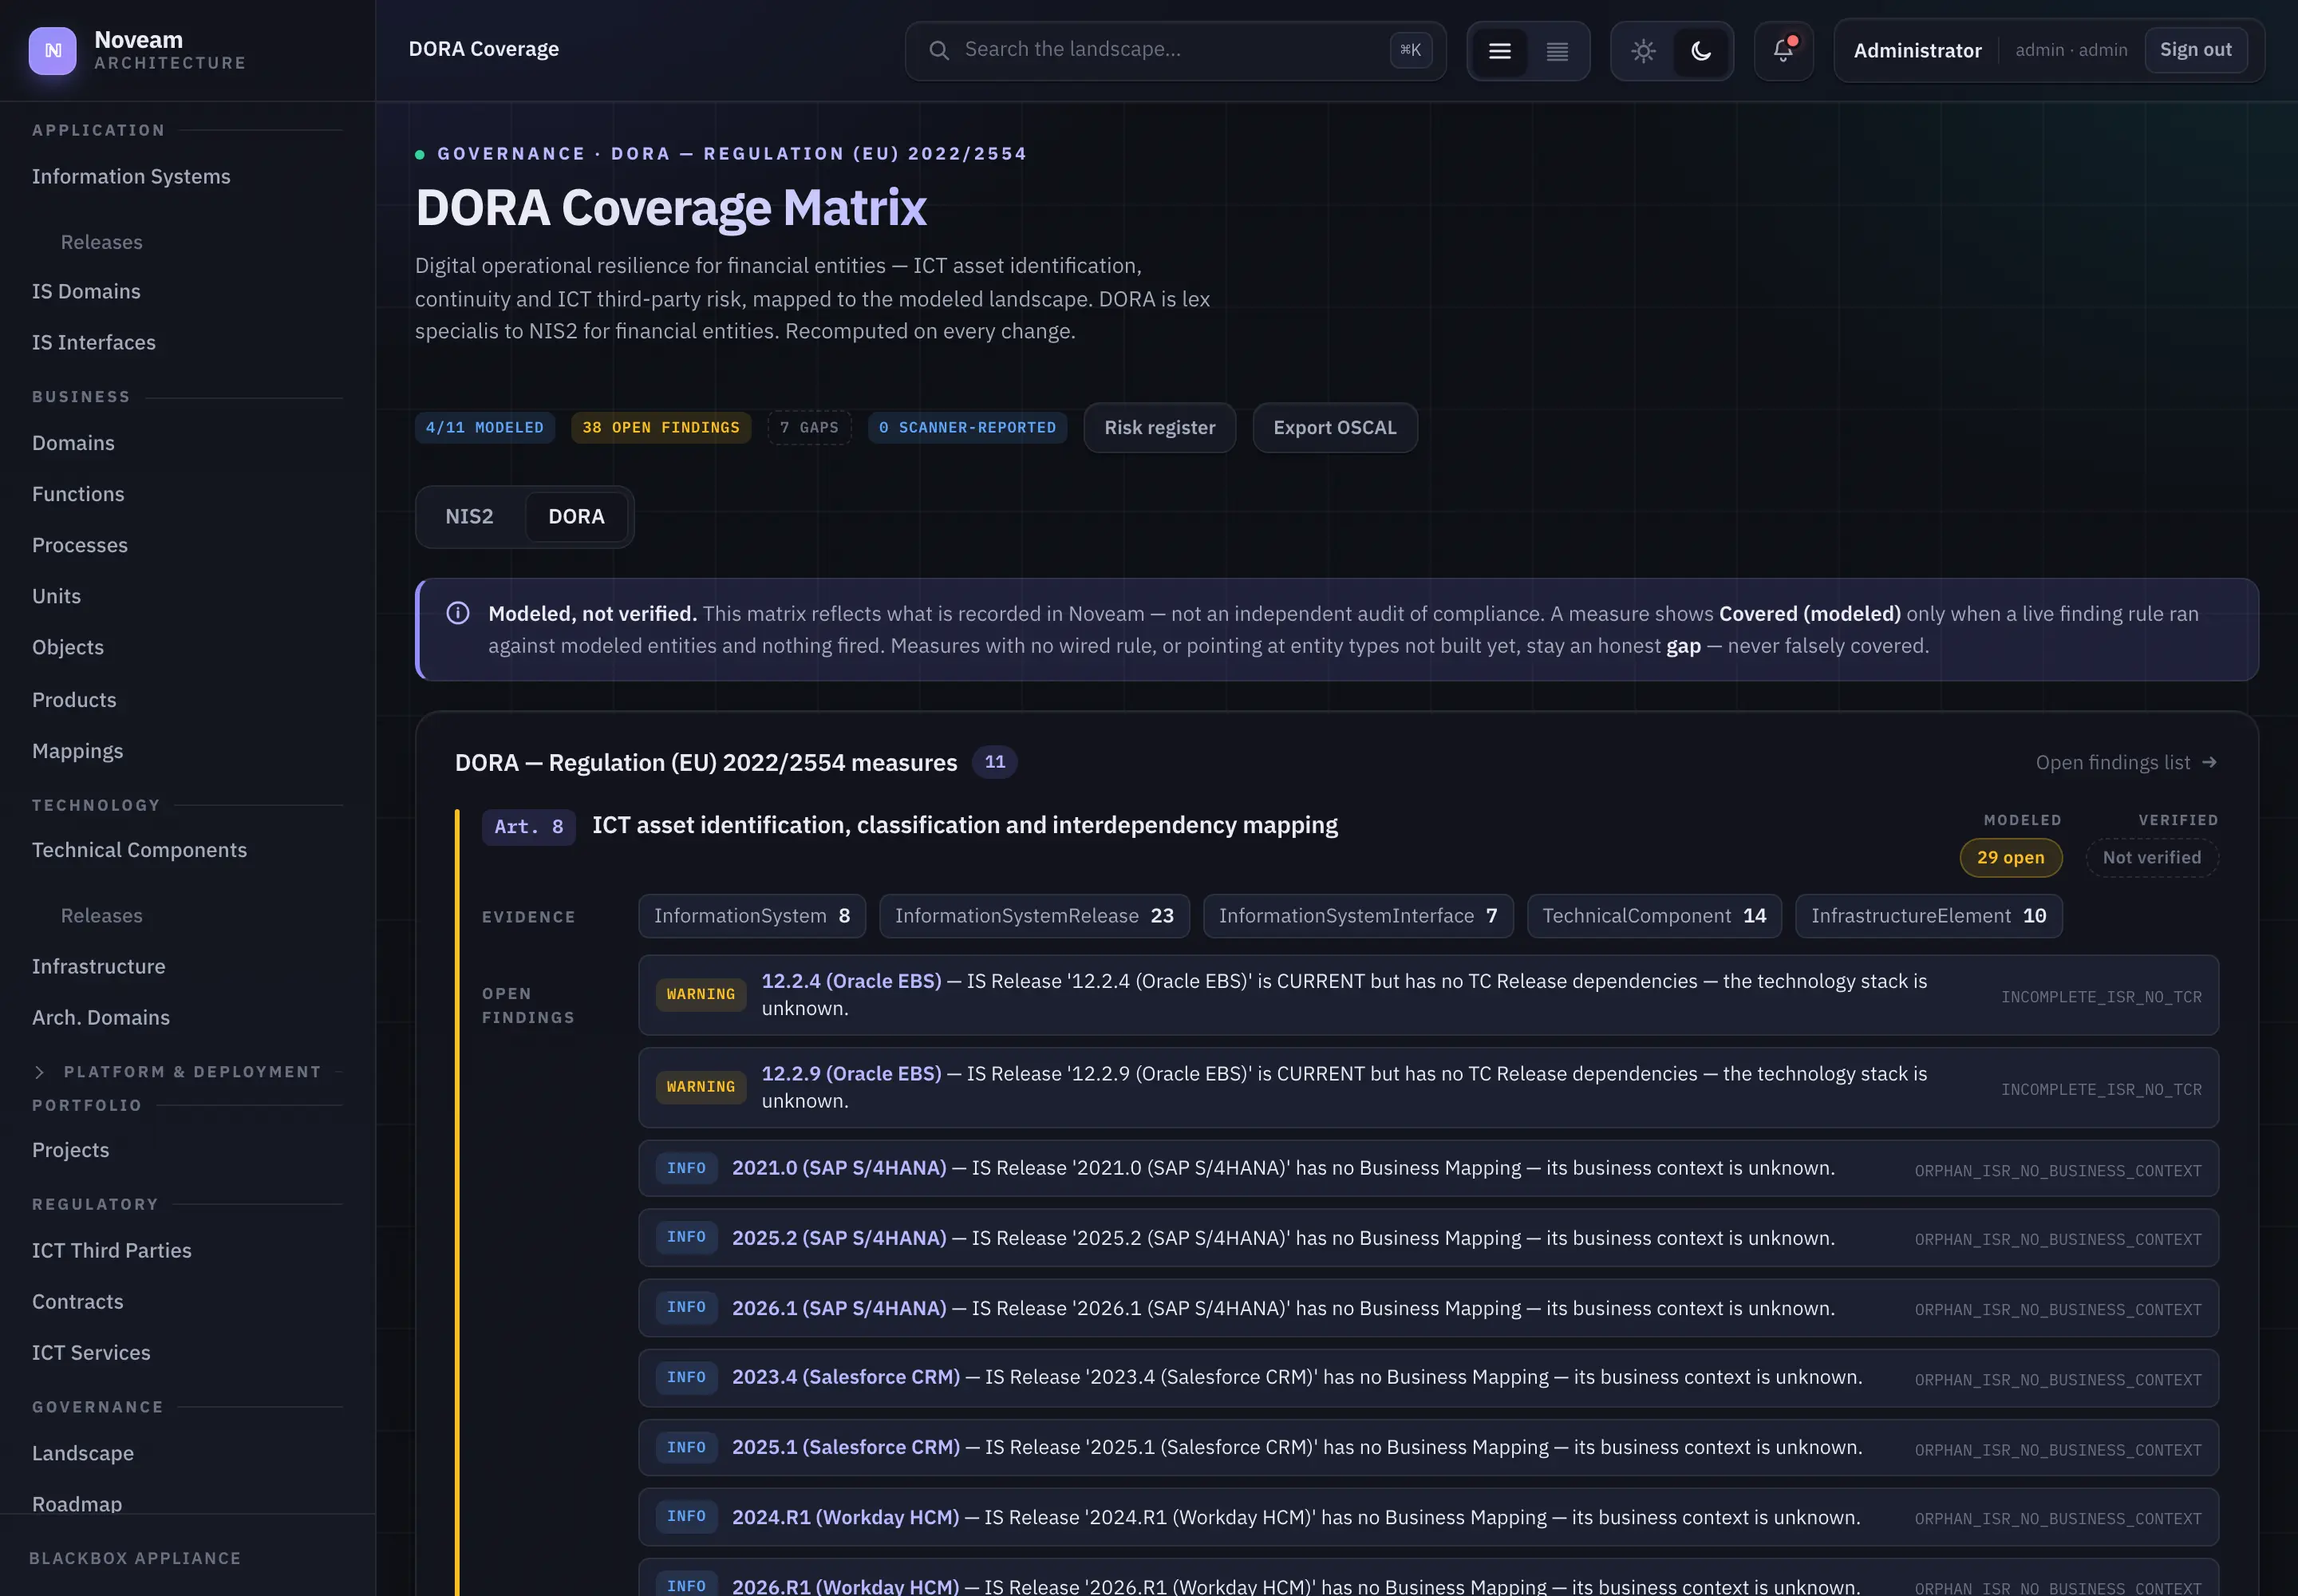The width and height of the screenshot is (2298, 1596).
Task: Switch to comfortable list density view
Action: (x=1499, y=51)
